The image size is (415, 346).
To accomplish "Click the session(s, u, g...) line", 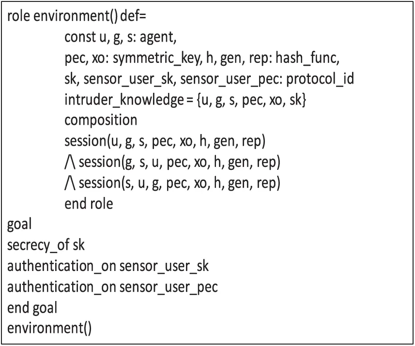I will pyautogui.click(x=172, y=183).
